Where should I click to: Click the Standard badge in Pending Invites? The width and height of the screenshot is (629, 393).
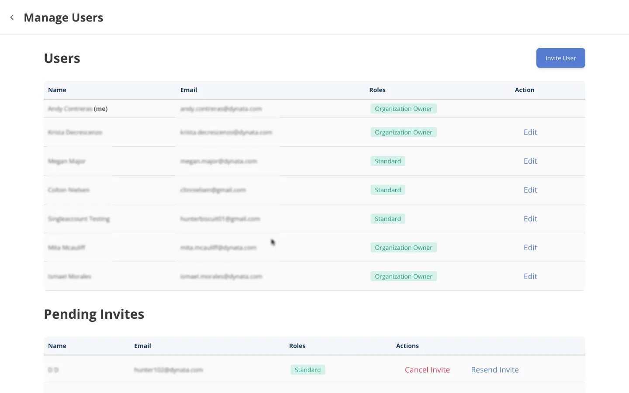(x=308, y=370)
